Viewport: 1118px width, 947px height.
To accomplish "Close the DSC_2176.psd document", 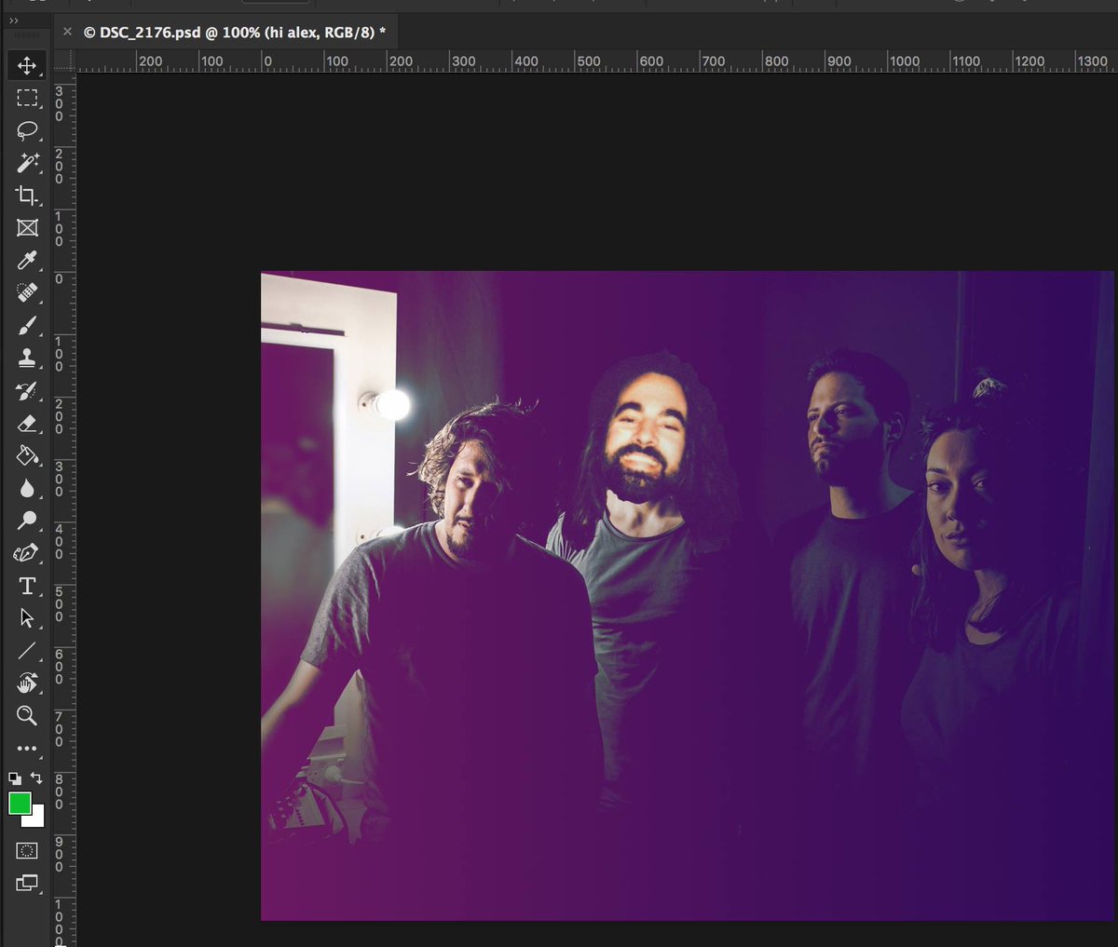I will tap(66, 31).
